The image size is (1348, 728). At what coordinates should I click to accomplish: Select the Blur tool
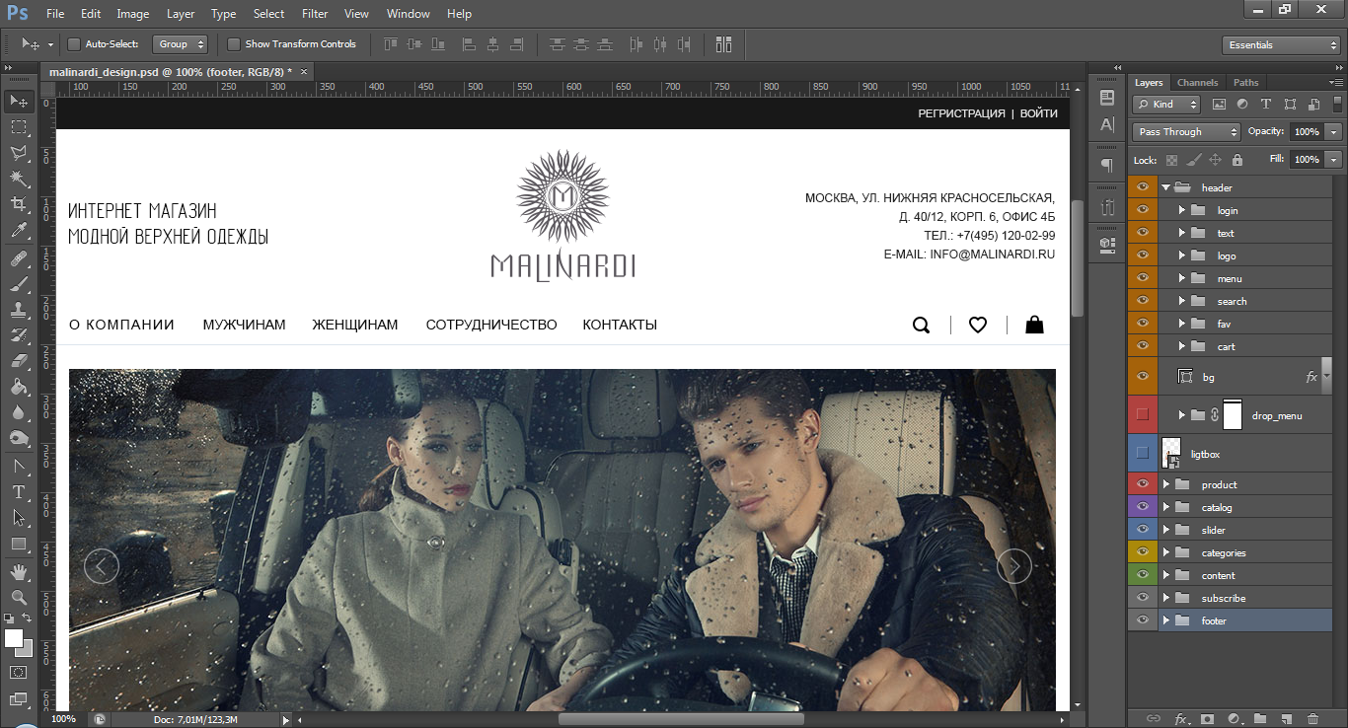[x=19, y=412]
